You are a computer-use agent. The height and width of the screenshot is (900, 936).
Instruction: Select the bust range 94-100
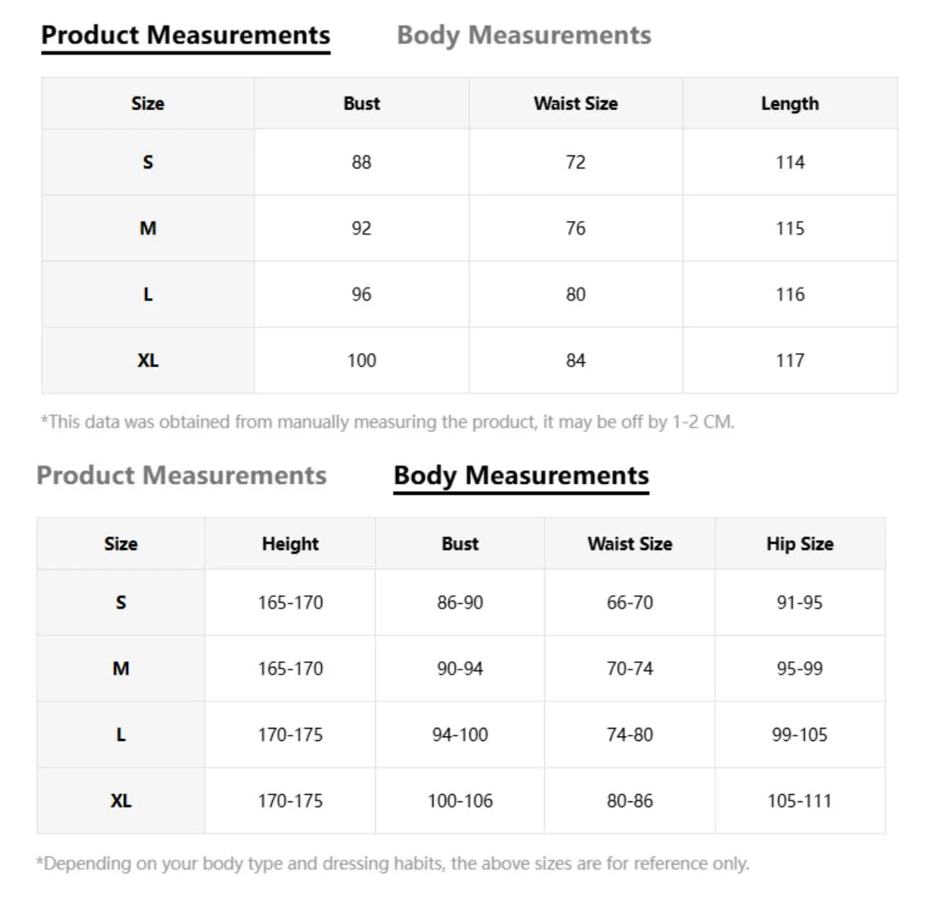pos(460,734)
